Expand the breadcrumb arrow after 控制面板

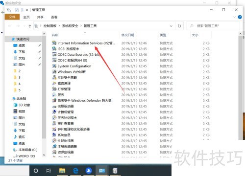[x=59, y=26]
